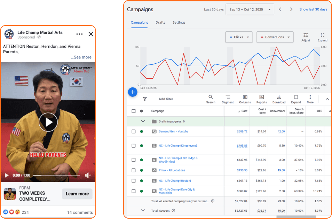Viewport: 332px width, 219px height.
Task: Switch to the Settings tab
Action: tap(179, 22)
